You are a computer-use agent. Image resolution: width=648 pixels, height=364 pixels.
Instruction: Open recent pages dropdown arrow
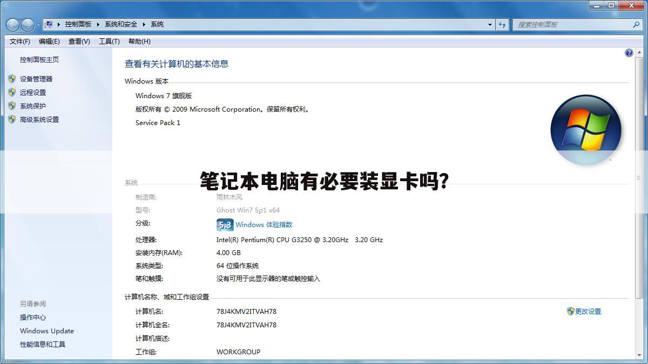pos(38,25)
